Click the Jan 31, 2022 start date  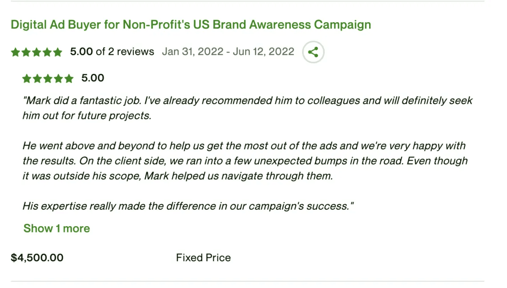coord(193,52)
